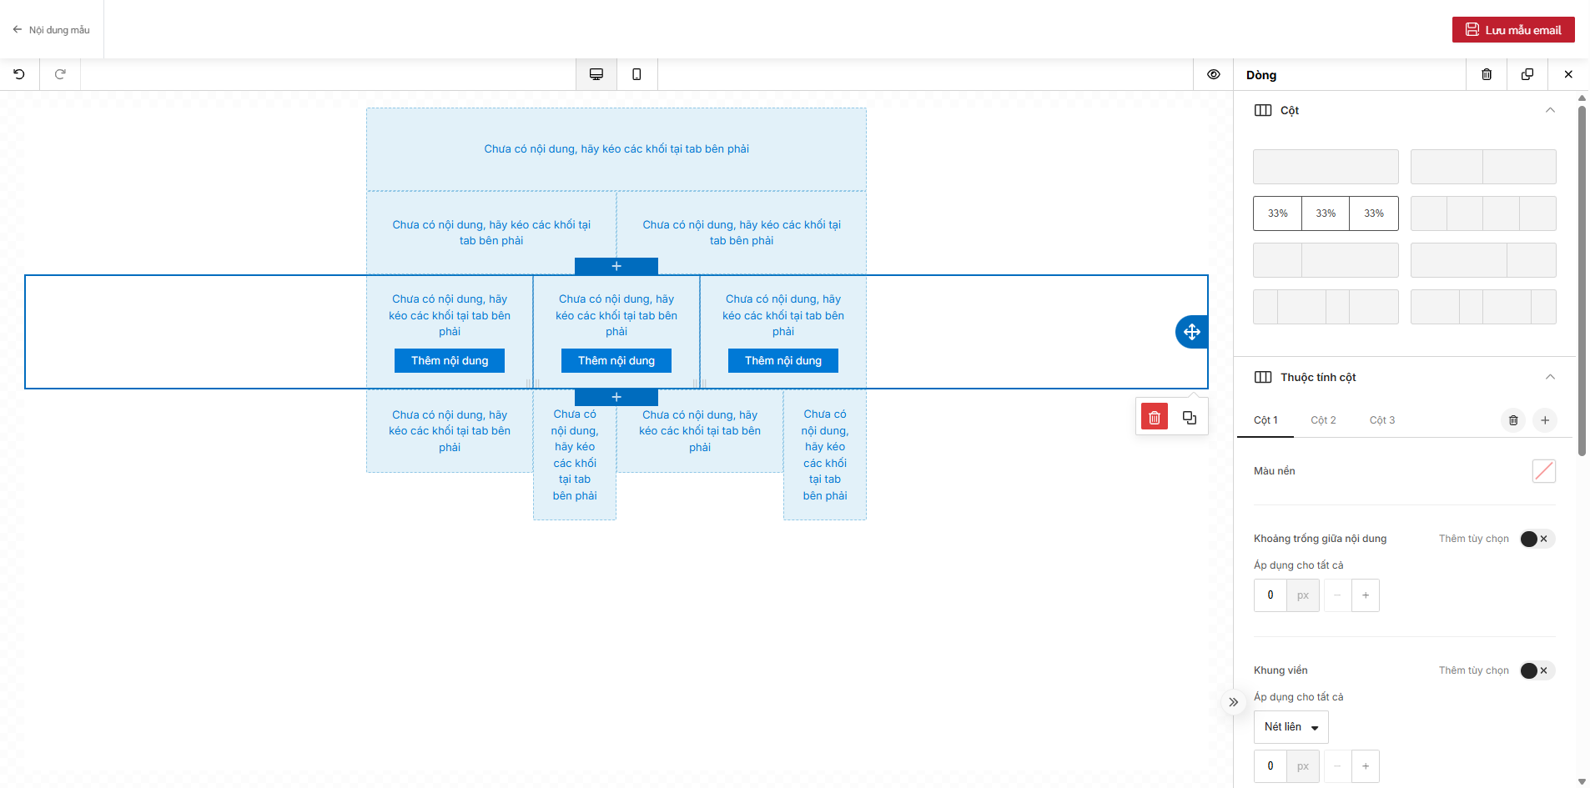Click the red delete row icon
The image size is (1590, 788).
coord(1155,418)
